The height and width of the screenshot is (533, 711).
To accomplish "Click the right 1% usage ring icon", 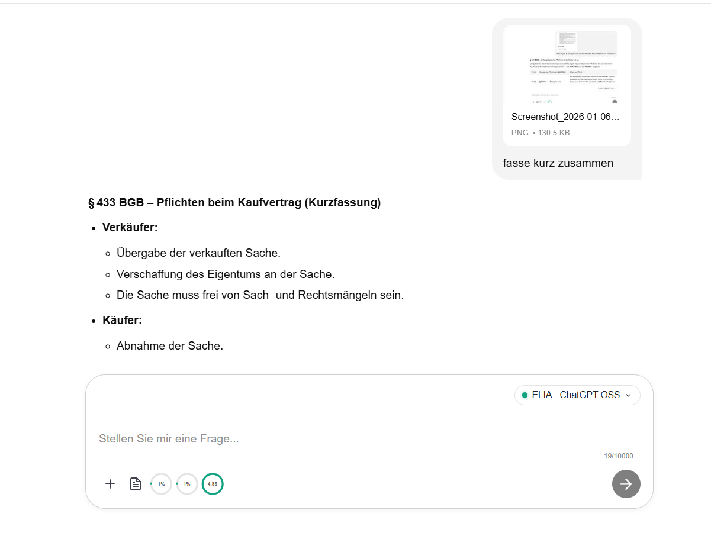I will [187, 483].
